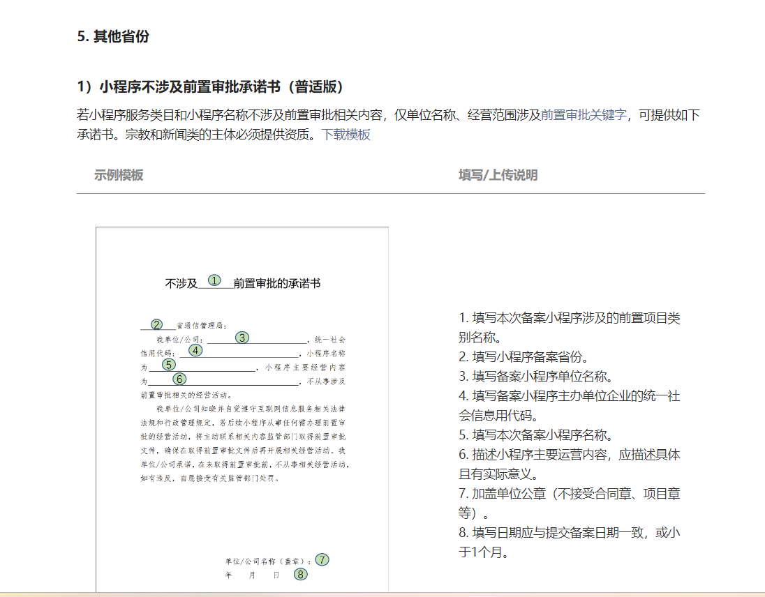Image resolution: width=765 pixels, height=597 pixels.
Task: Select the heading 小程序不涉及前置审批承诺书（普适版）
Action: pos(211,86)
